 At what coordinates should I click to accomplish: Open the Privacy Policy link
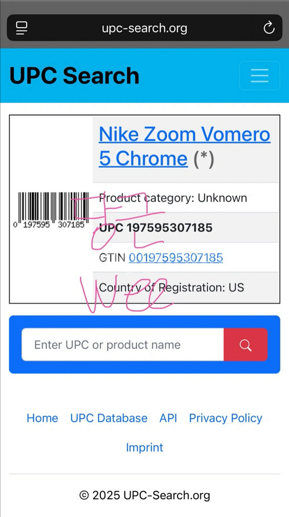tap(226, 418)
